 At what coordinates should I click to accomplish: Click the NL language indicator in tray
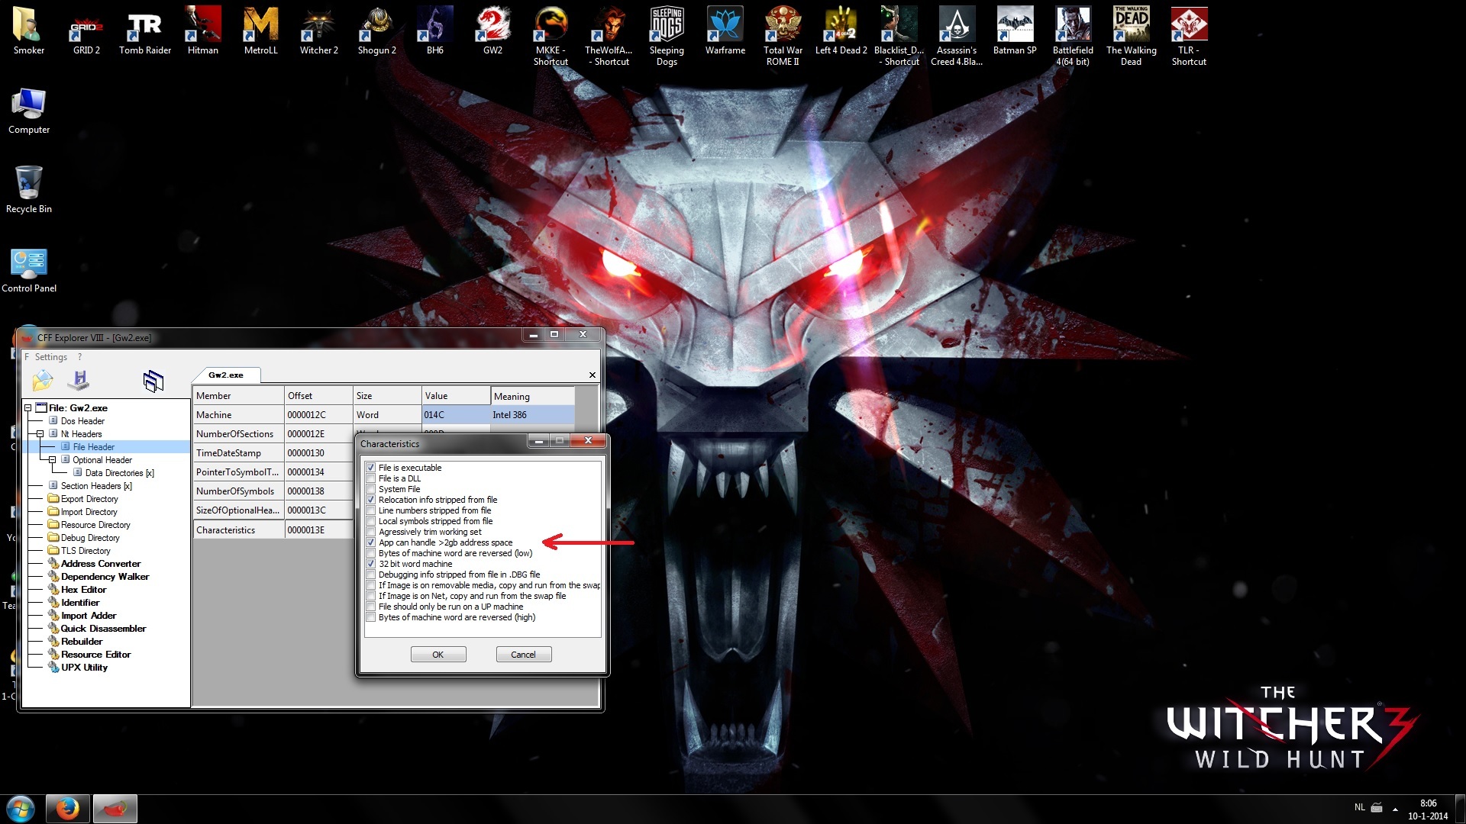(x=1360, y=807)
